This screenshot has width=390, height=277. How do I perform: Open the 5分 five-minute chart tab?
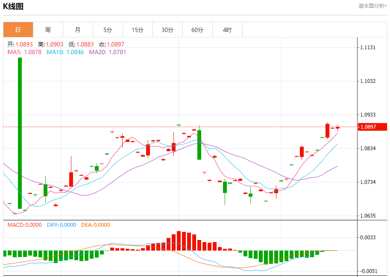[x=108, y=30]
